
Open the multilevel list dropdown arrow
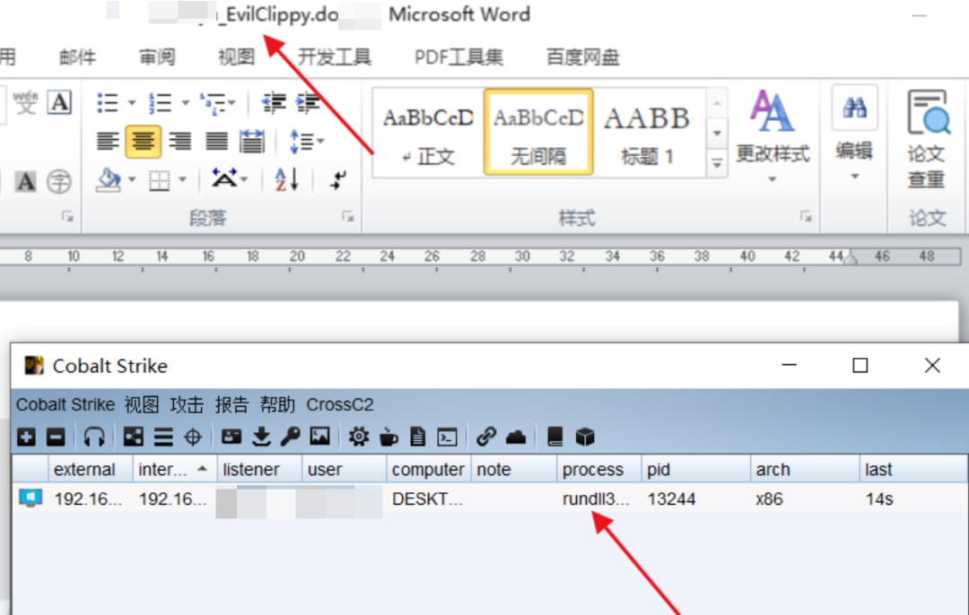[x=231, y=103]
